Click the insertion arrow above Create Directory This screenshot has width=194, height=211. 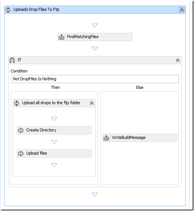click(54, 119)
